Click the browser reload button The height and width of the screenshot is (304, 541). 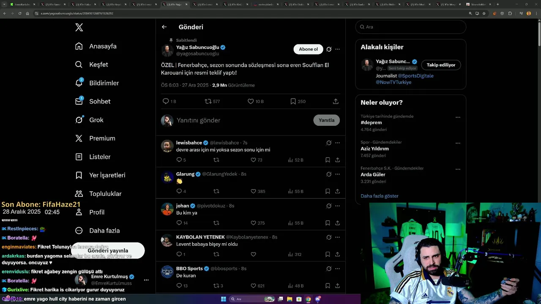point(19,14)
